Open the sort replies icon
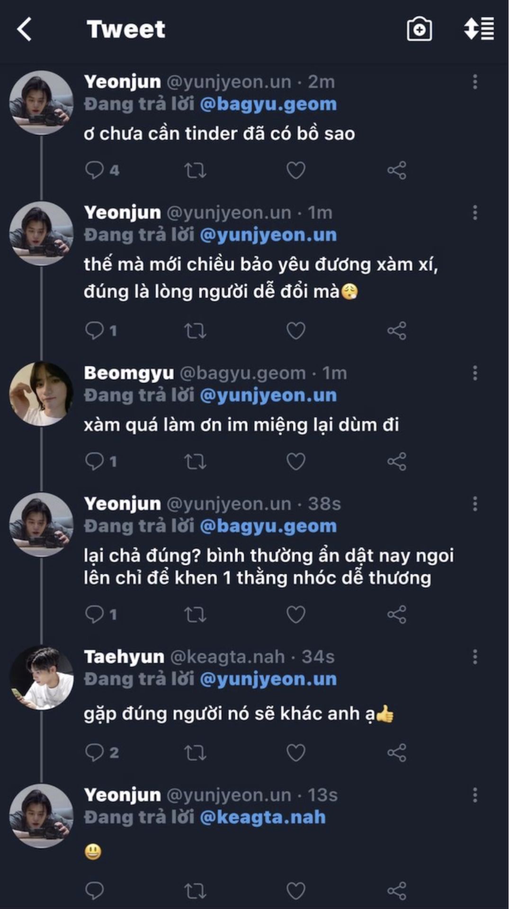The width and height of the screenshot is (509, 909). pos(479,29)
